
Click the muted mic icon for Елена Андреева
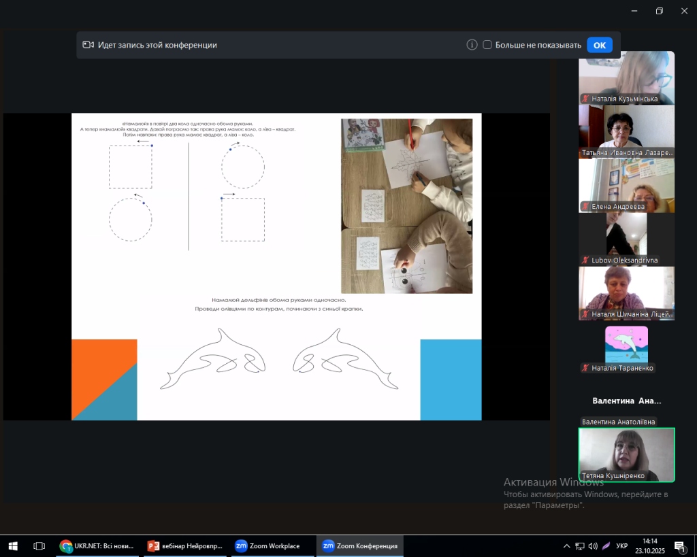click(x=585, y=207)
